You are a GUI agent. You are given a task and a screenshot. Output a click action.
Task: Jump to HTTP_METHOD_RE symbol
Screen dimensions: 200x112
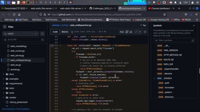pyautogui.click(x=172, y=55)
